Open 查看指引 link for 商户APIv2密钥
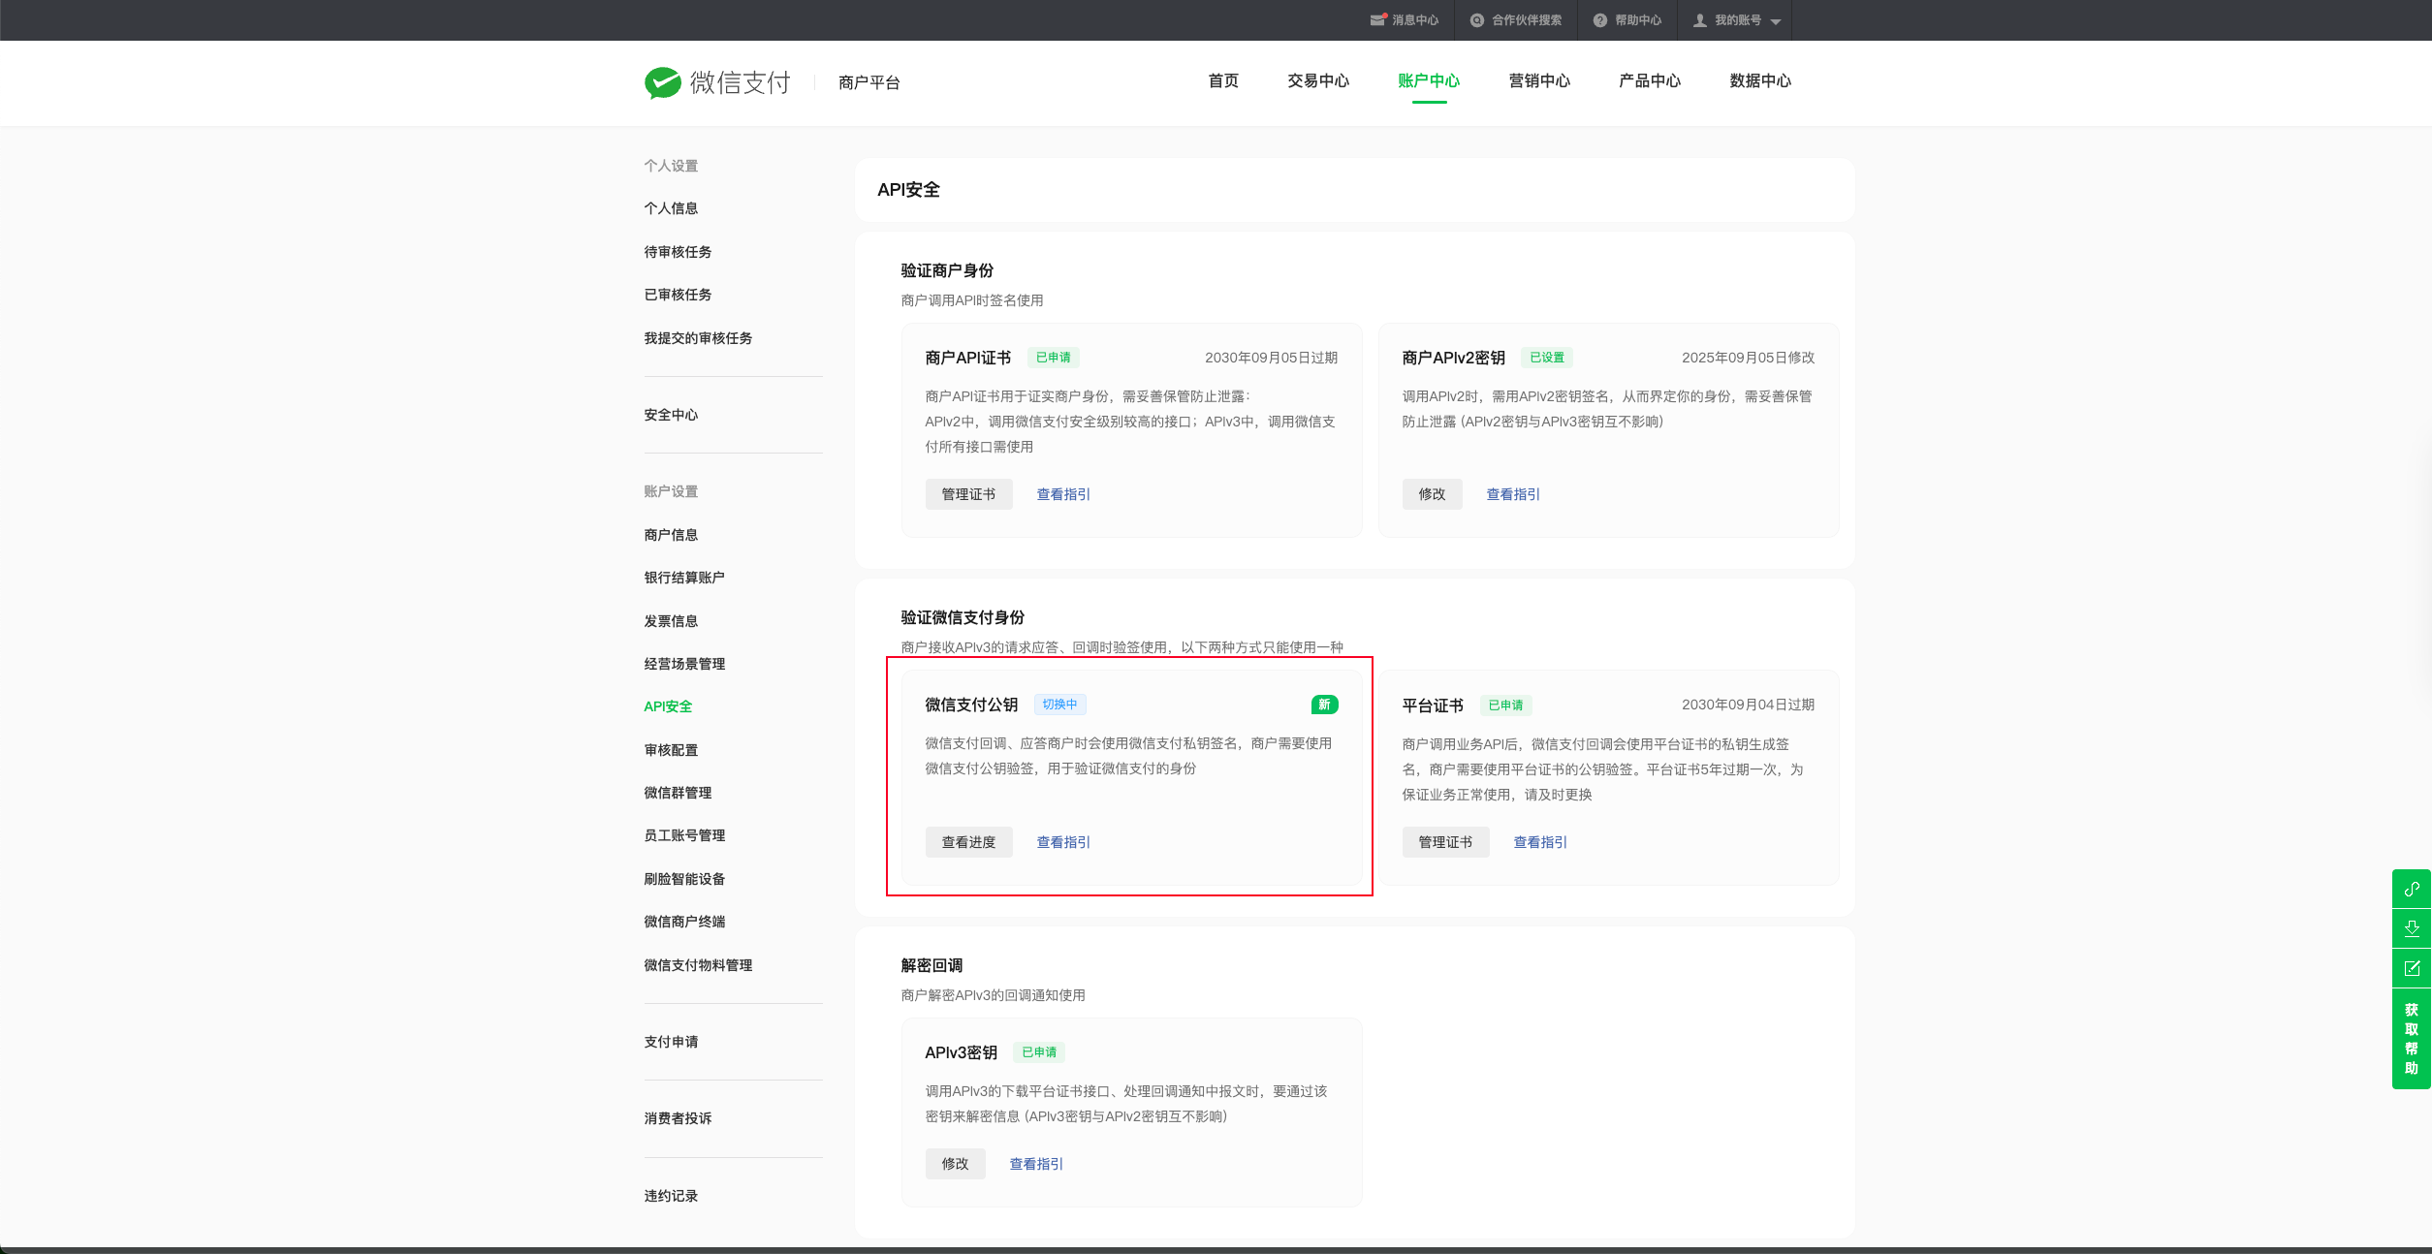The image size is (2432, 1254). (x=1512, y=494)
